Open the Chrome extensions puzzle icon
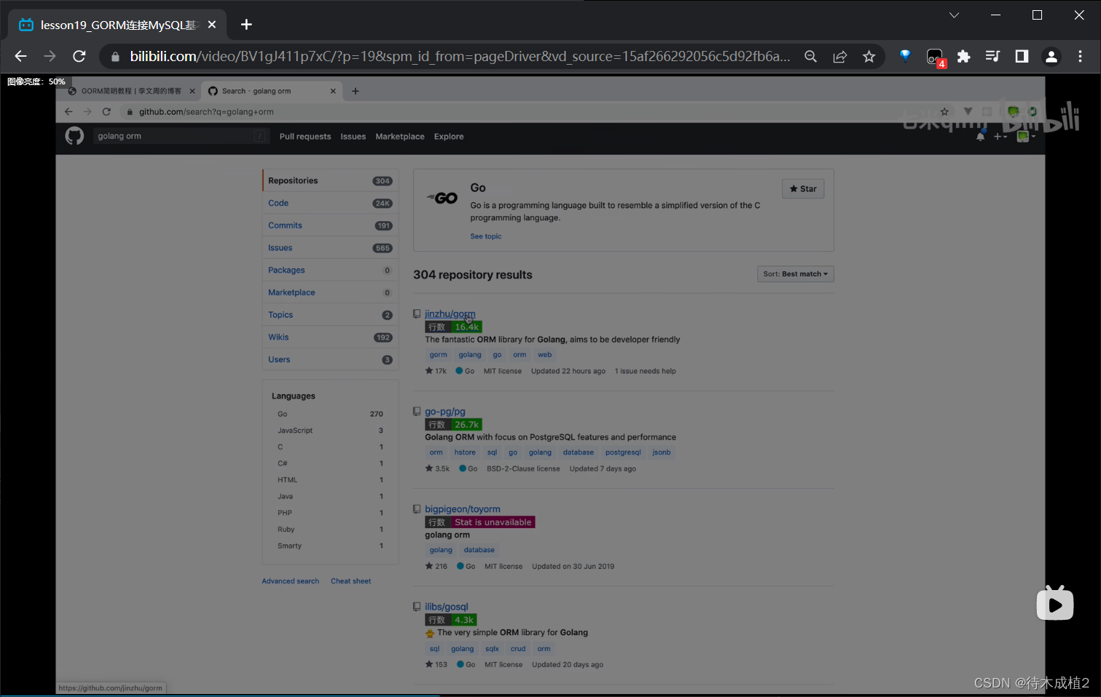 click(963, 56)
